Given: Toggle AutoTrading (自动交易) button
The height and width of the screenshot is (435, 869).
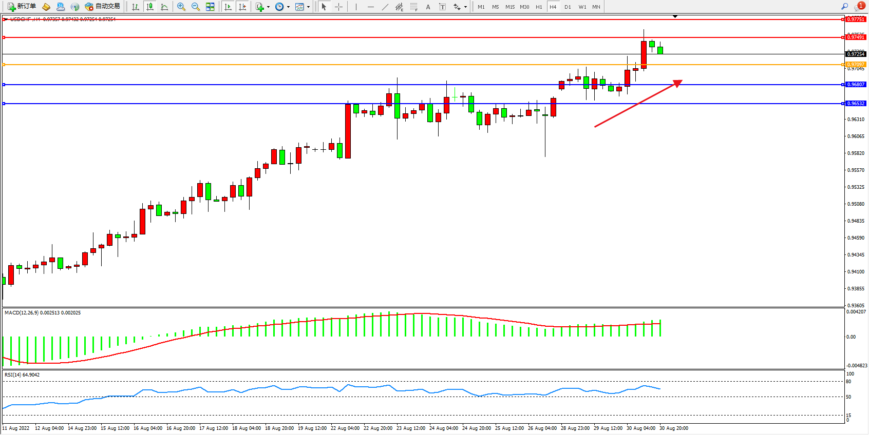Looking at the screenshot, I should (102, 7).
